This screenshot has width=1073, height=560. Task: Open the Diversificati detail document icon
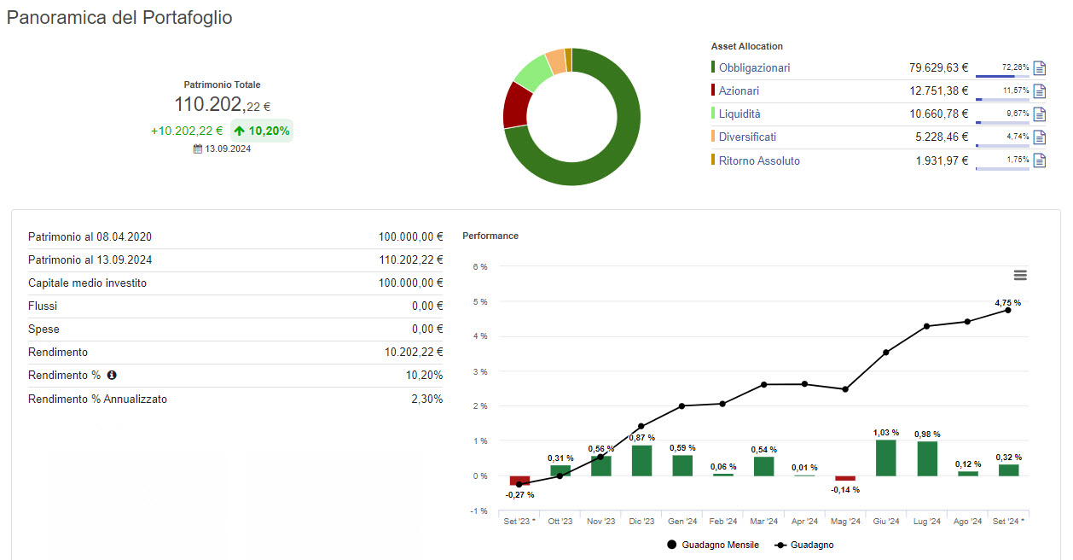click(1039, 137)
